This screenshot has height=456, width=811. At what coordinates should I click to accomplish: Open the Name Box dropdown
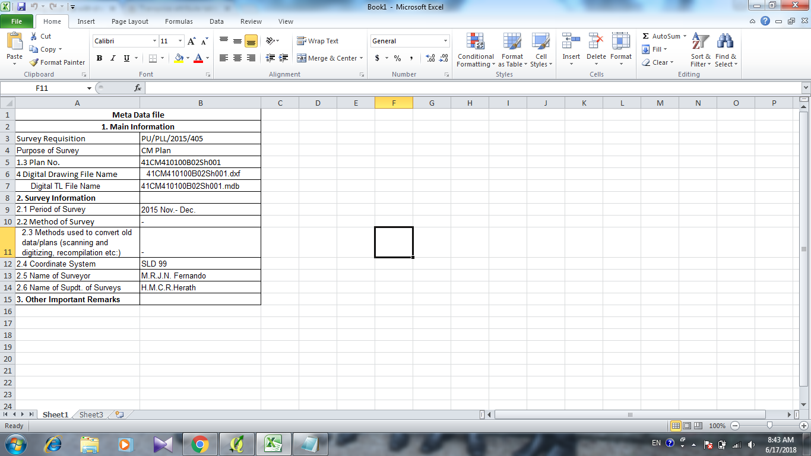pyautogui.click(x=90, y=88)
